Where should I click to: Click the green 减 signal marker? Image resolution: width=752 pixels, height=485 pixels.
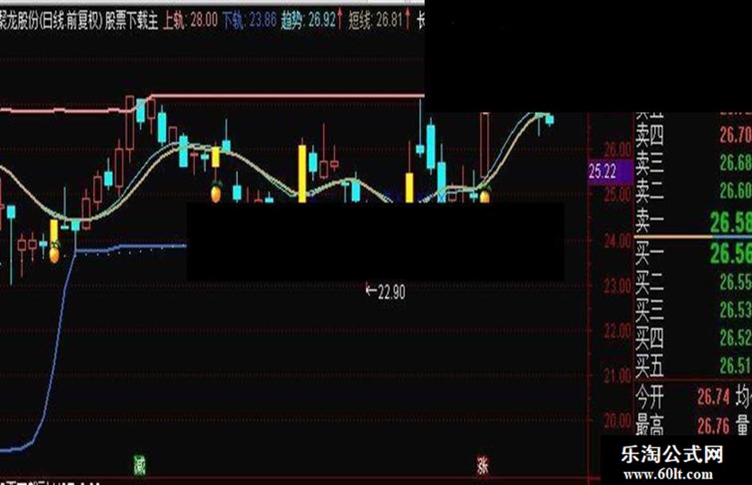pos(139,465)
